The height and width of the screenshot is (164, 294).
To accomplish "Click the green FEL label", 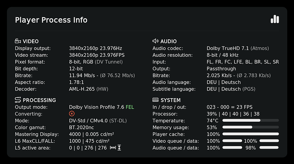I will pyautogui.click(x=130, y=107).
